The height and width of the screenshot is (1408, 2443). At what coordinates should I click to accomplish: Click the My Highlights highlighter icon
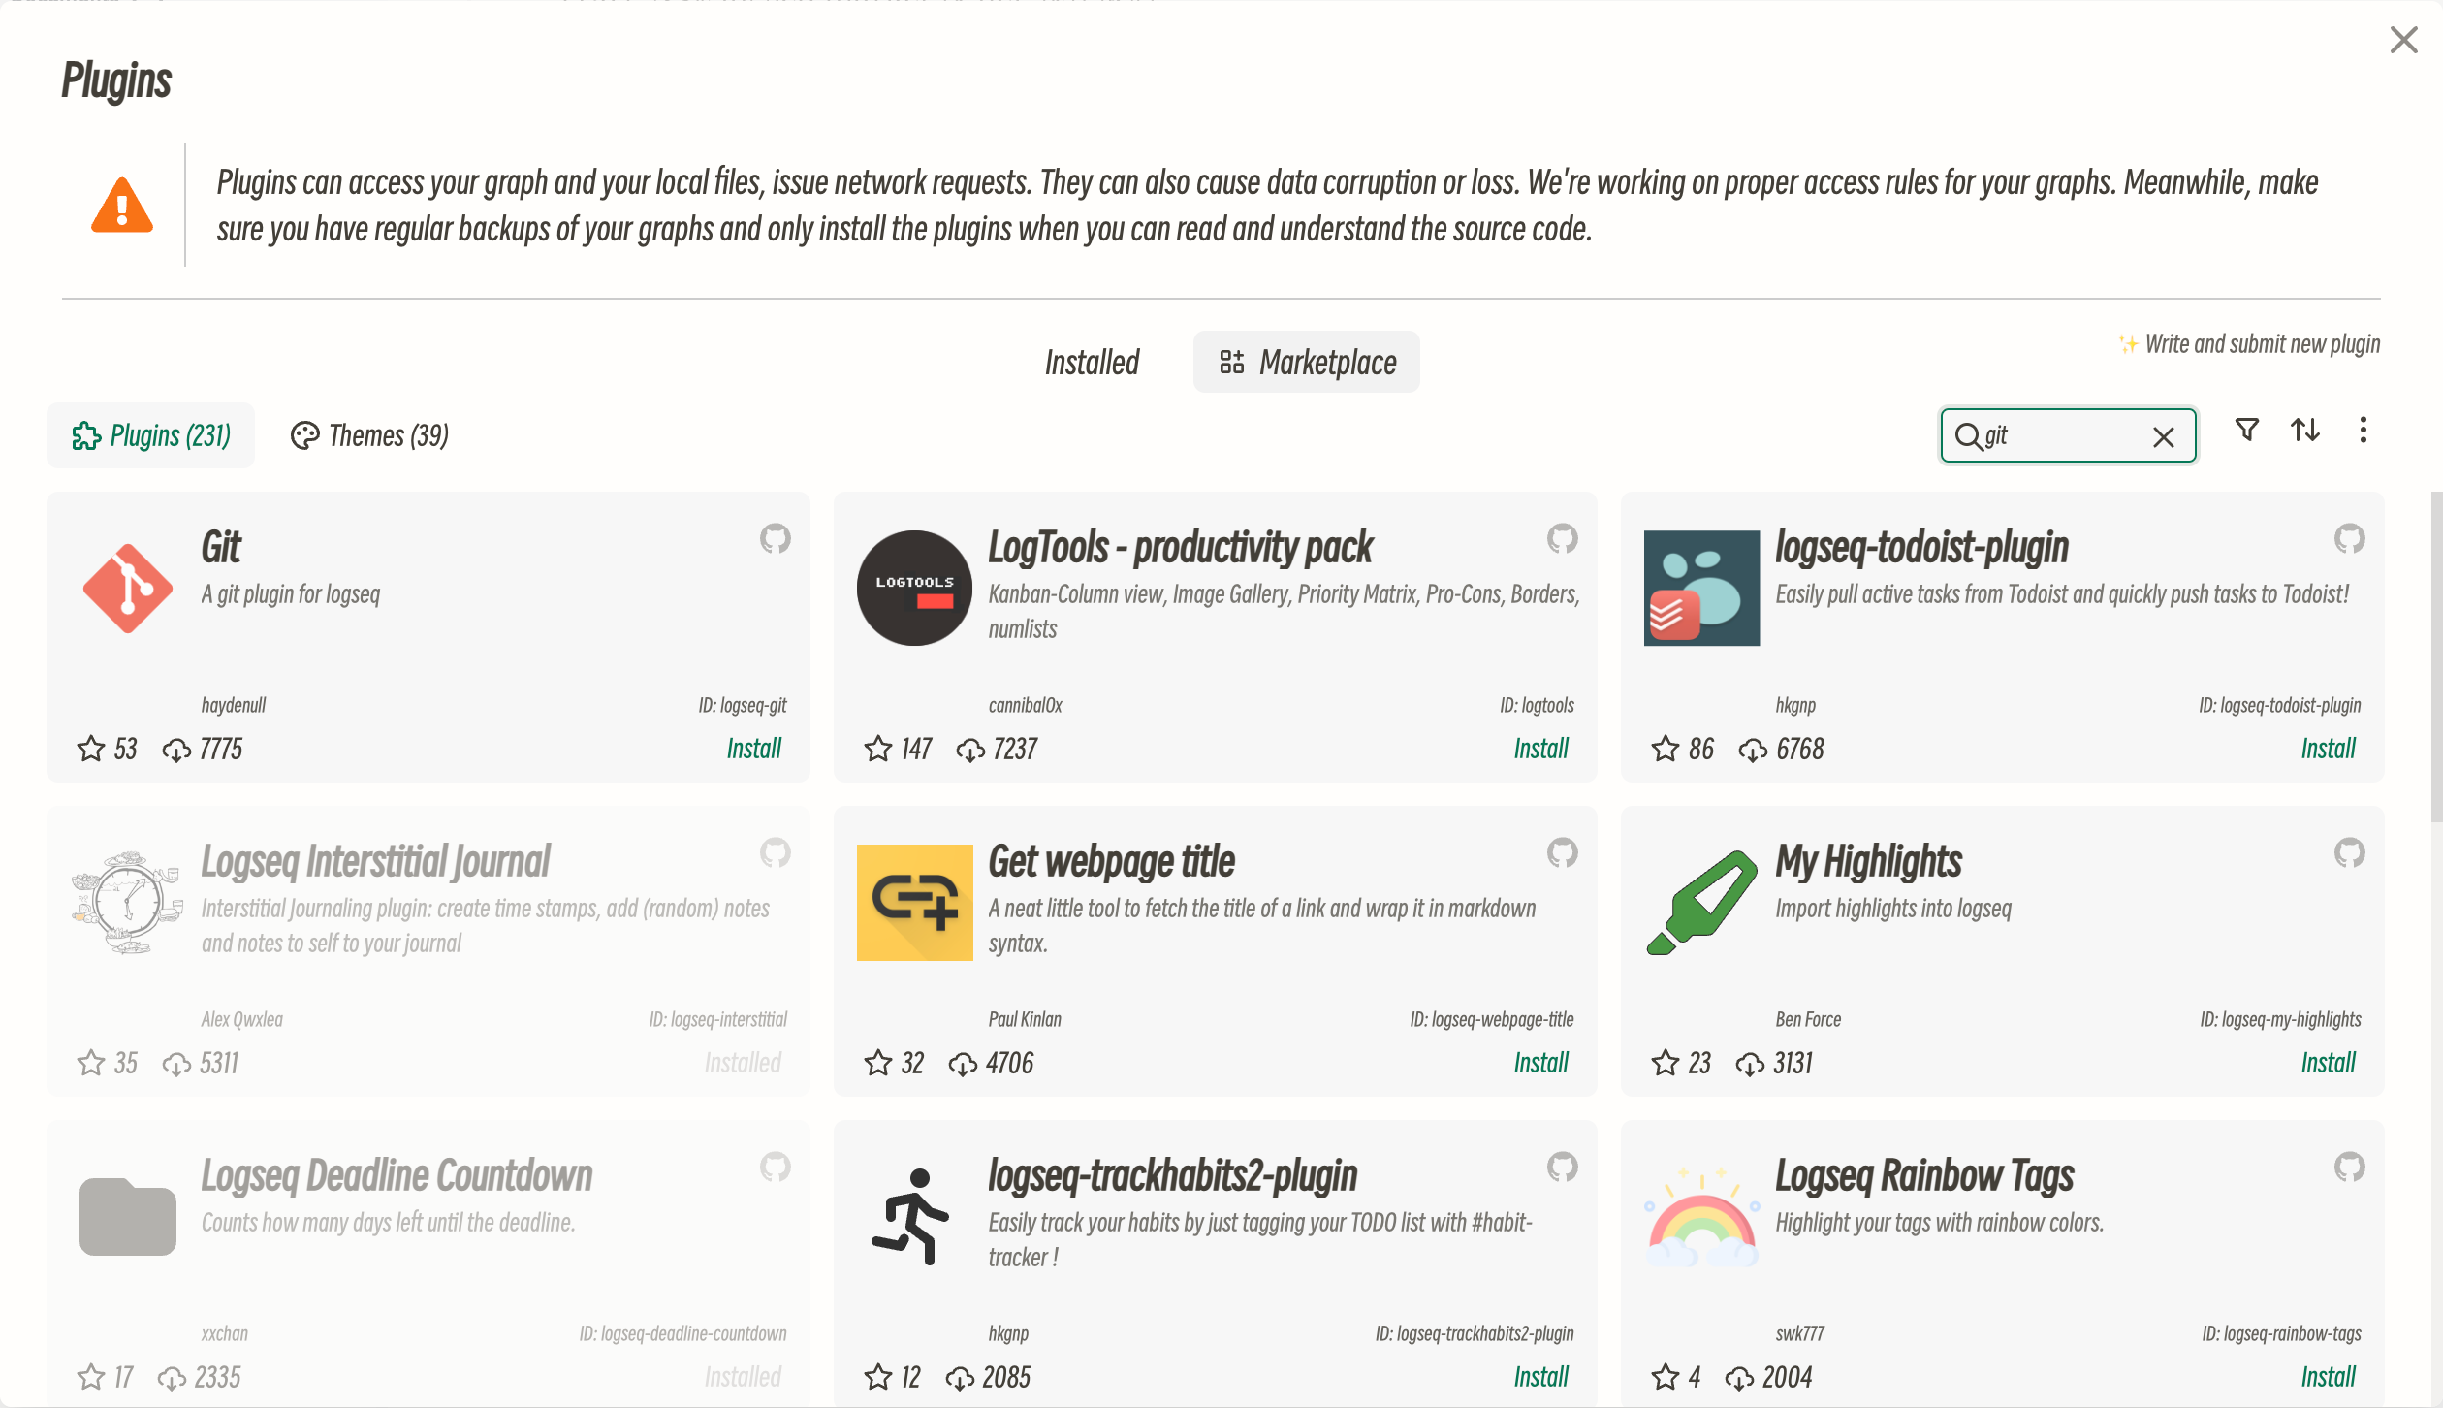[x=1701, y=902]
